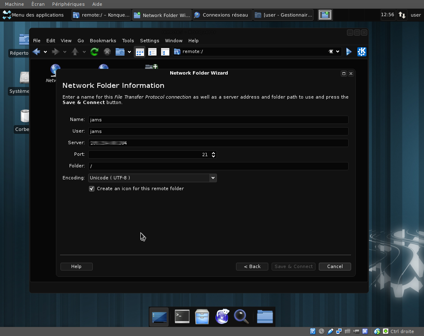Uncheck Create an icon for this remote folder
Viewport: 424px width, 336px height.
point(92,189)
